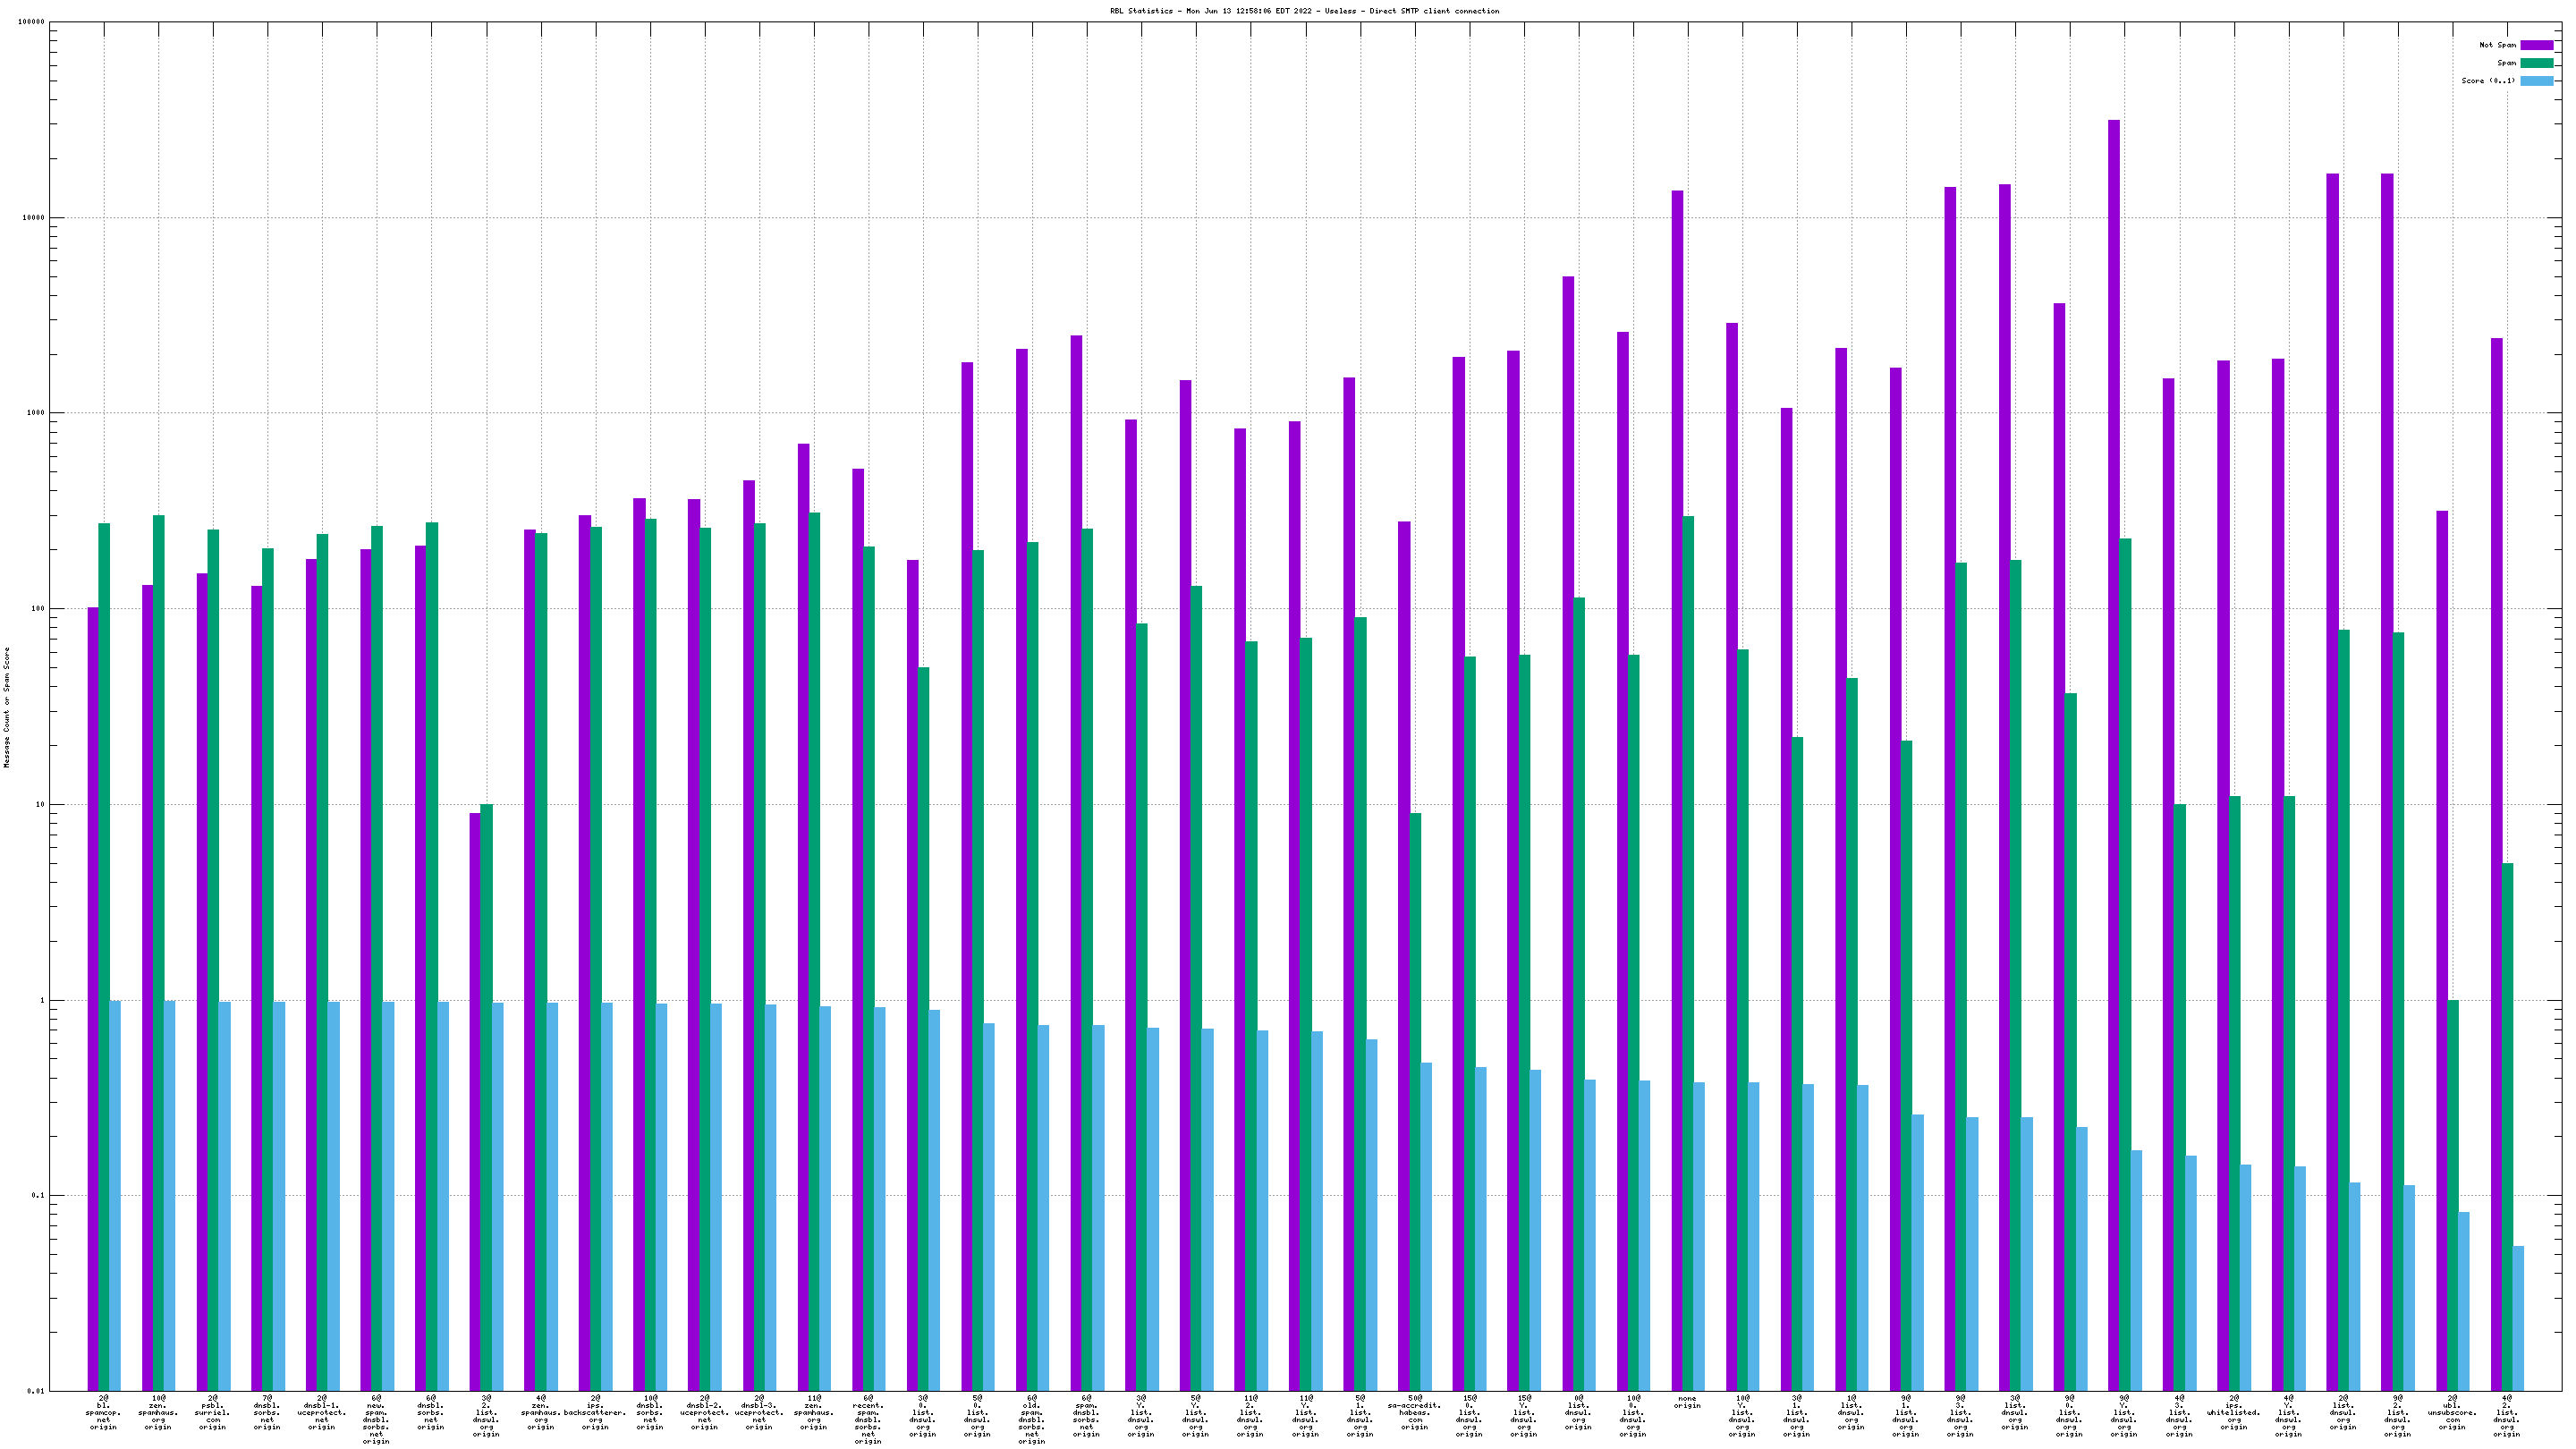Image resolution: width=2576 pixels, height=1449 pixels.
Task: Click the ips.backscatterer.org origin axis label
Action: pos(595,1412)
